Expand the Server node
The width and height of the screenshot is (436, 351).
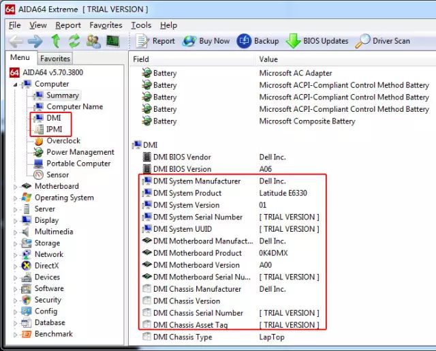point(15,210)
